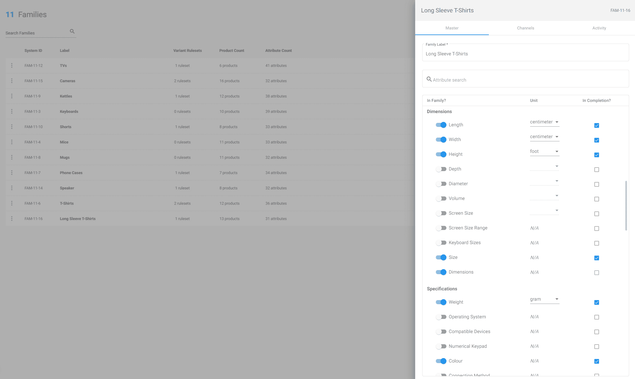
Task: Open Width unit dropdown showing centimeter
Action: pos(545,137)
